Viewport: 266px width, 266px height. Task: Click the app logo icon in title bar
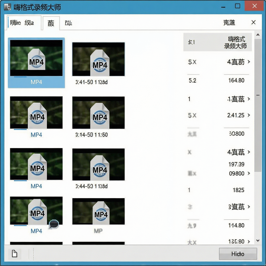coord(8,7)
